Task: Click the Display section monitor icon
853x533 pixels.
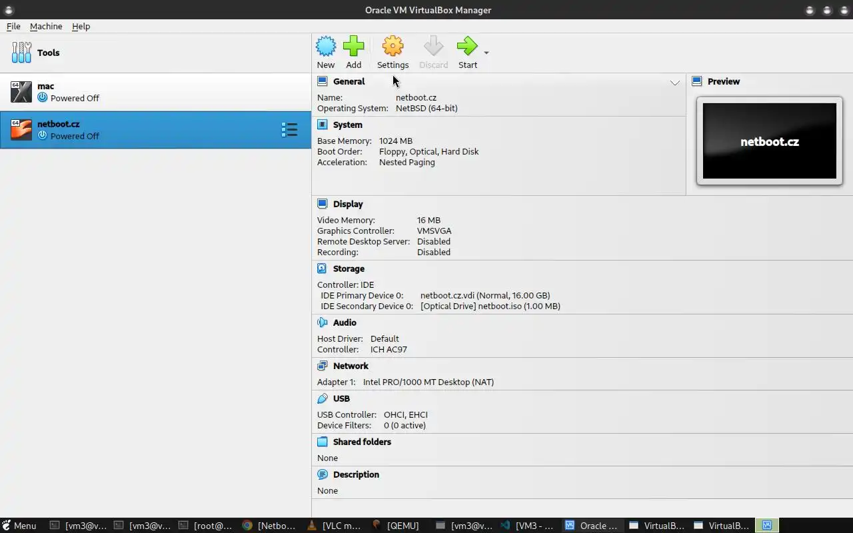Action: (323, 204)
